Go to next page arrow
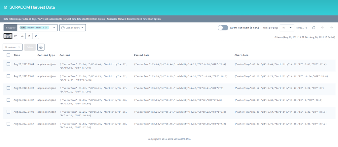Screen dimensions: 338x147 (x=331, y=28)
